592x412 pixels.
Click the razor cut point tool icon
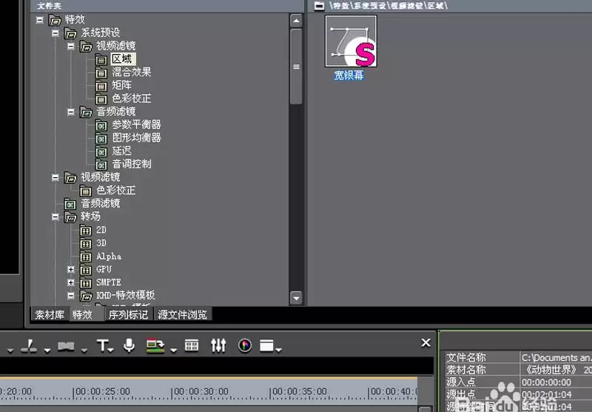pyautogui.click(x=29, y=346)
